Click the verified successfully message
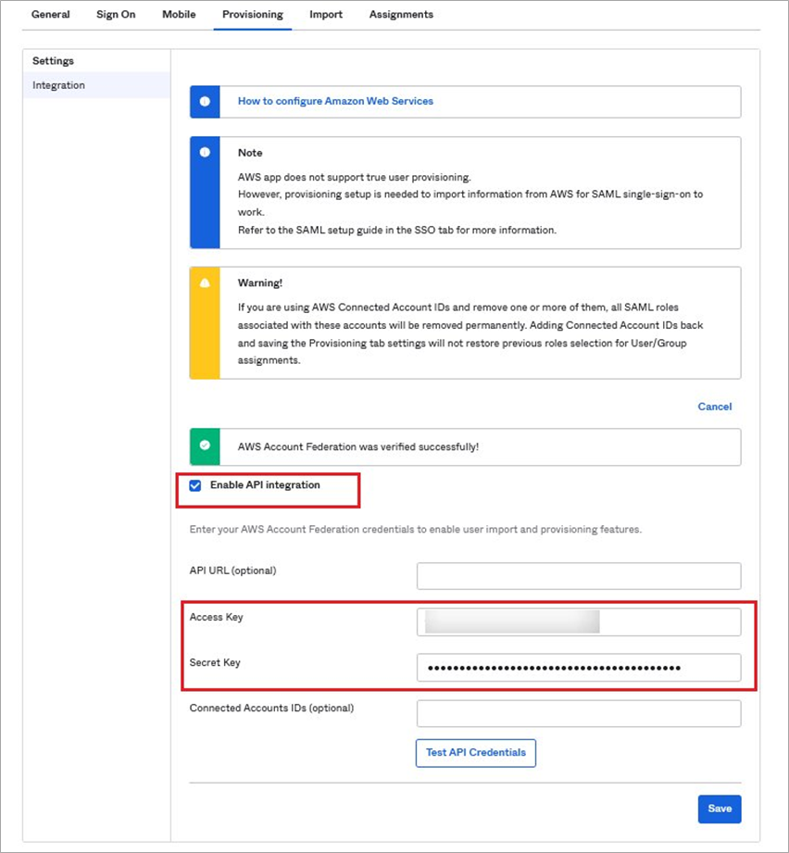Viewport: 789px width, 853px height. click(358, 446)
